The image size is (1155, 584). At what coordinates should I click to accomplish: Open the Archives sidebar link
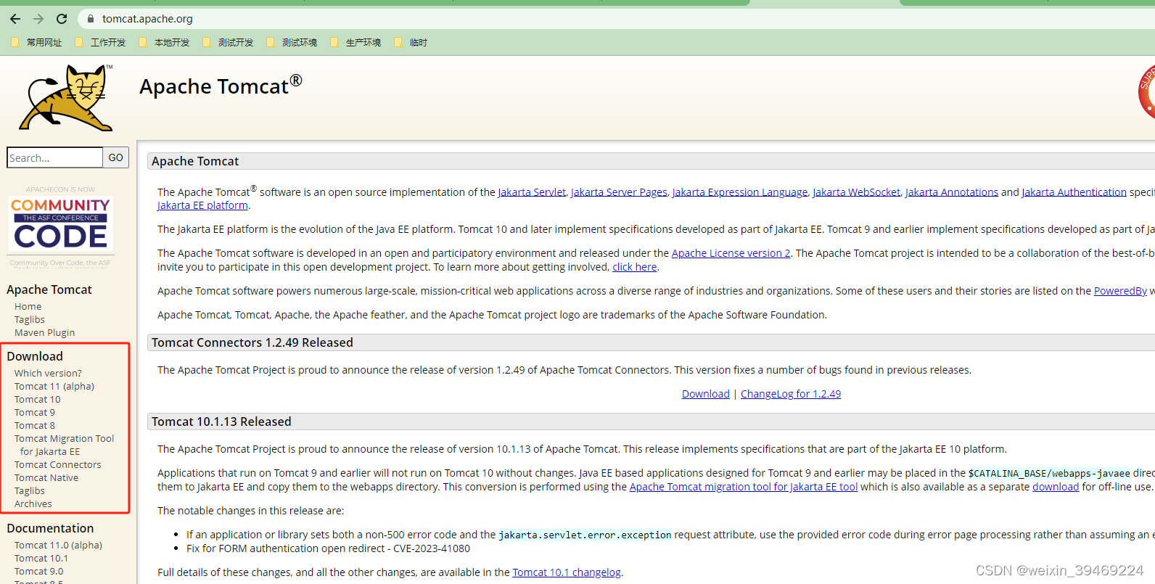click(33, 504)
